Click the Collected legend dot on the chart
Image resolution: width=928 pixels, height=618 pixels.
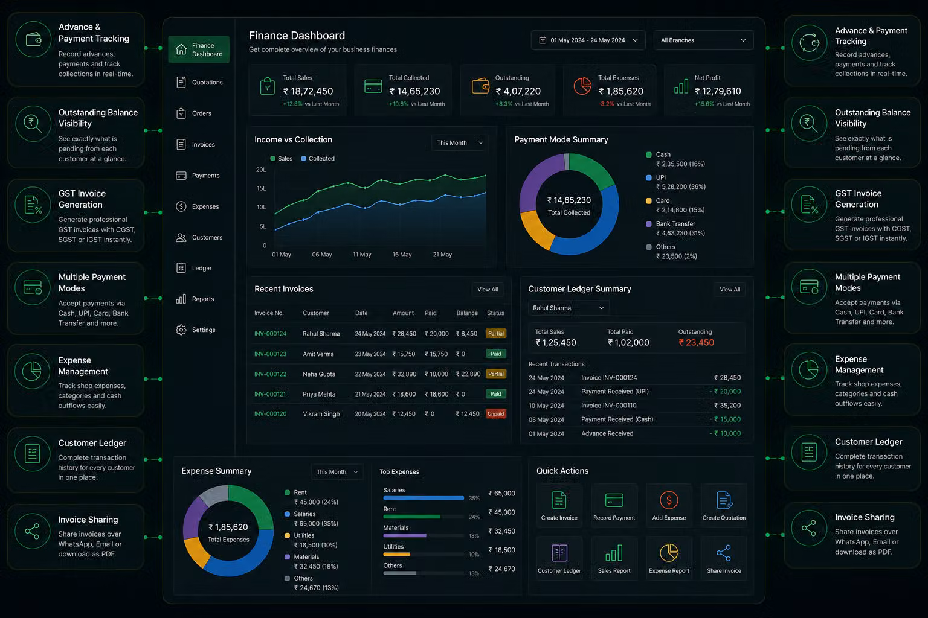[304, 159]
